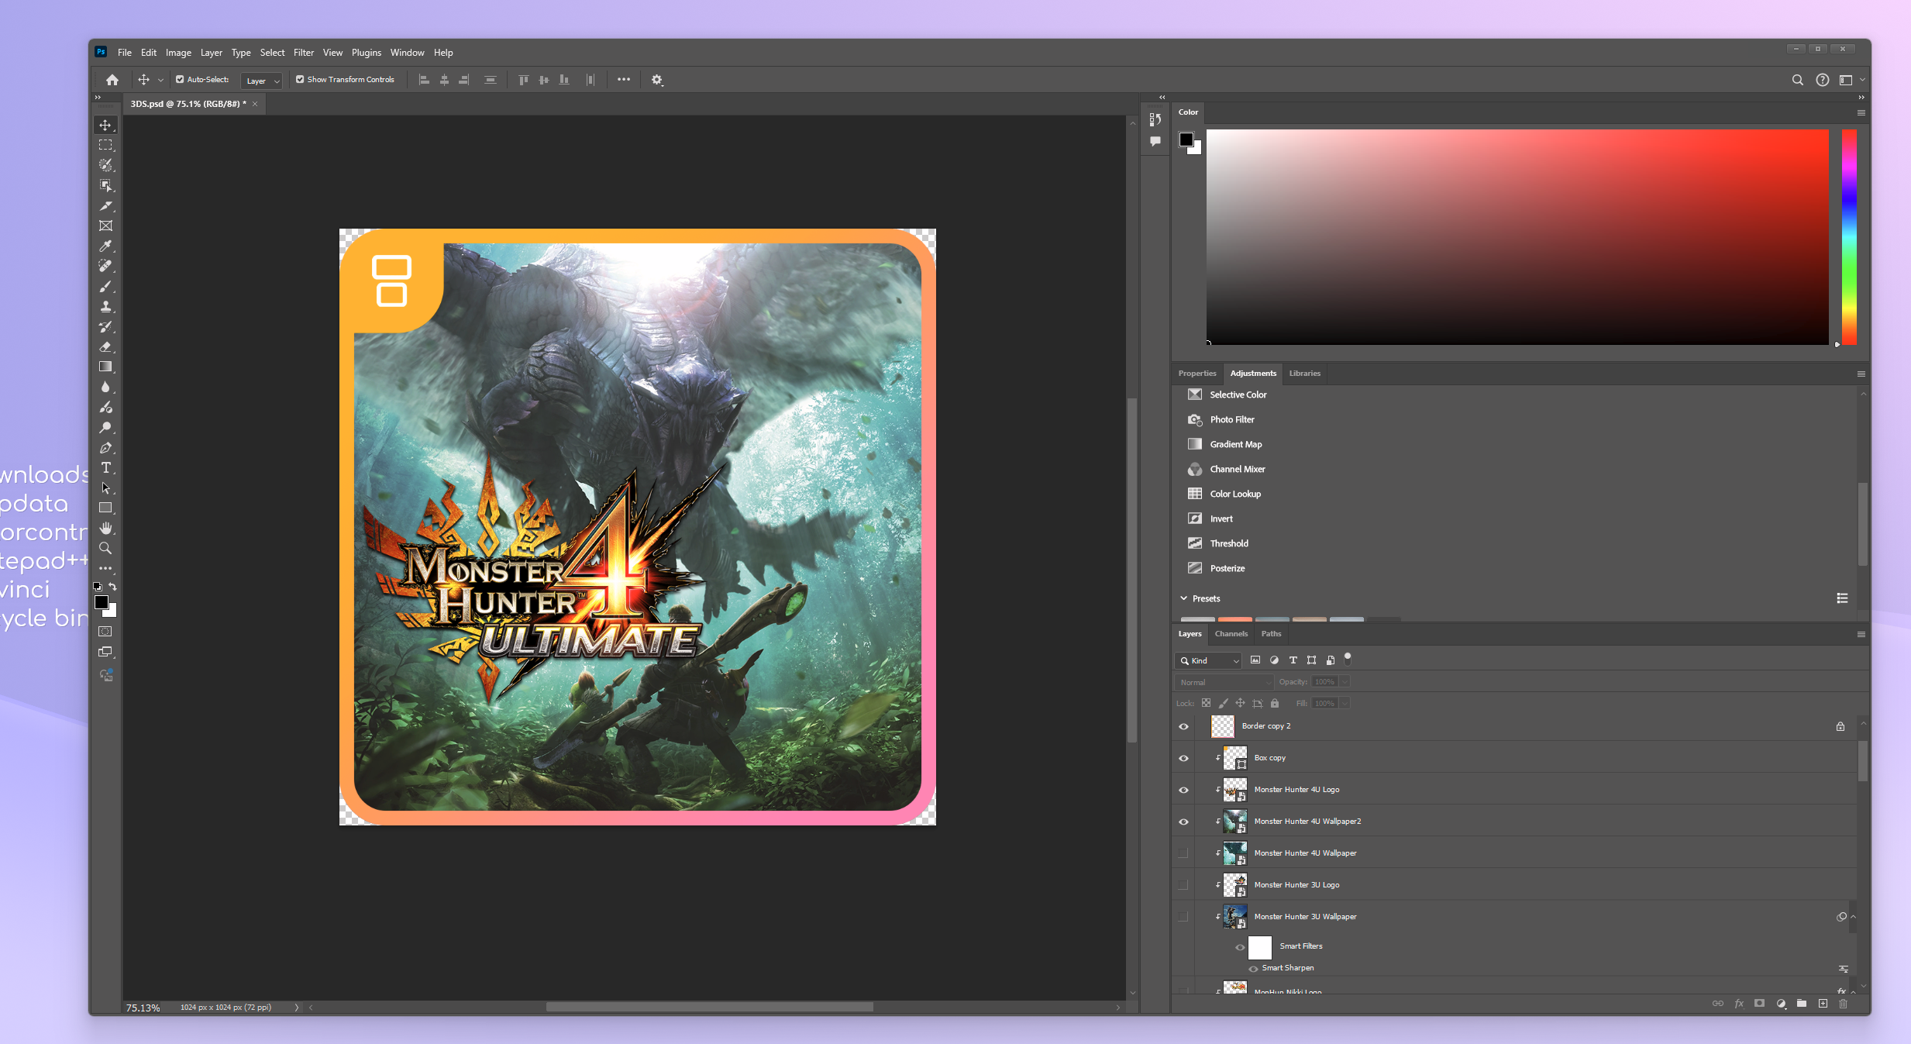Add a Selective Color adjustment
The image size is (1911, 1044).
[1238, 395]
